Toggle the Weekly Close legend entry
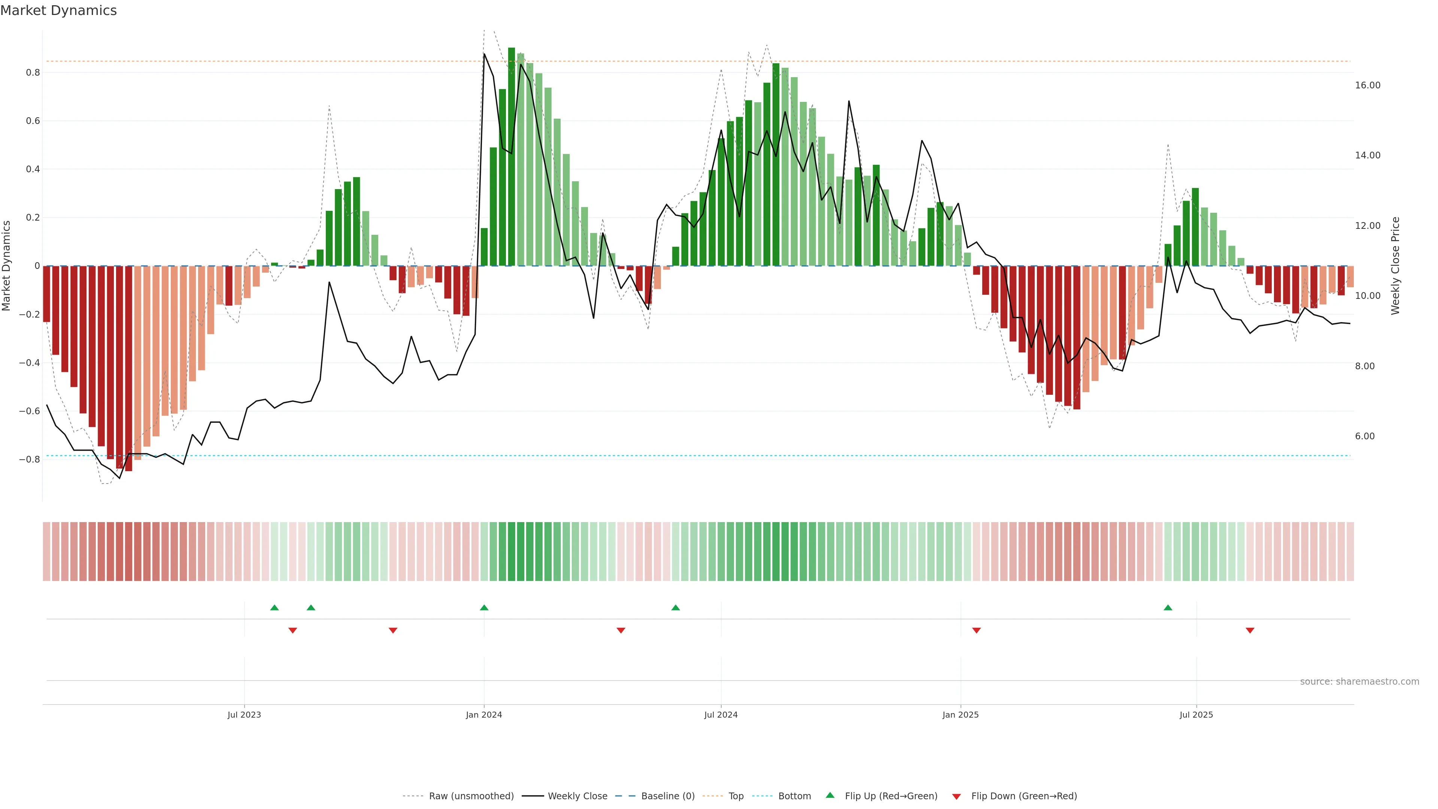The height and width of the screenshot is (809, 1438). (577, 796)
